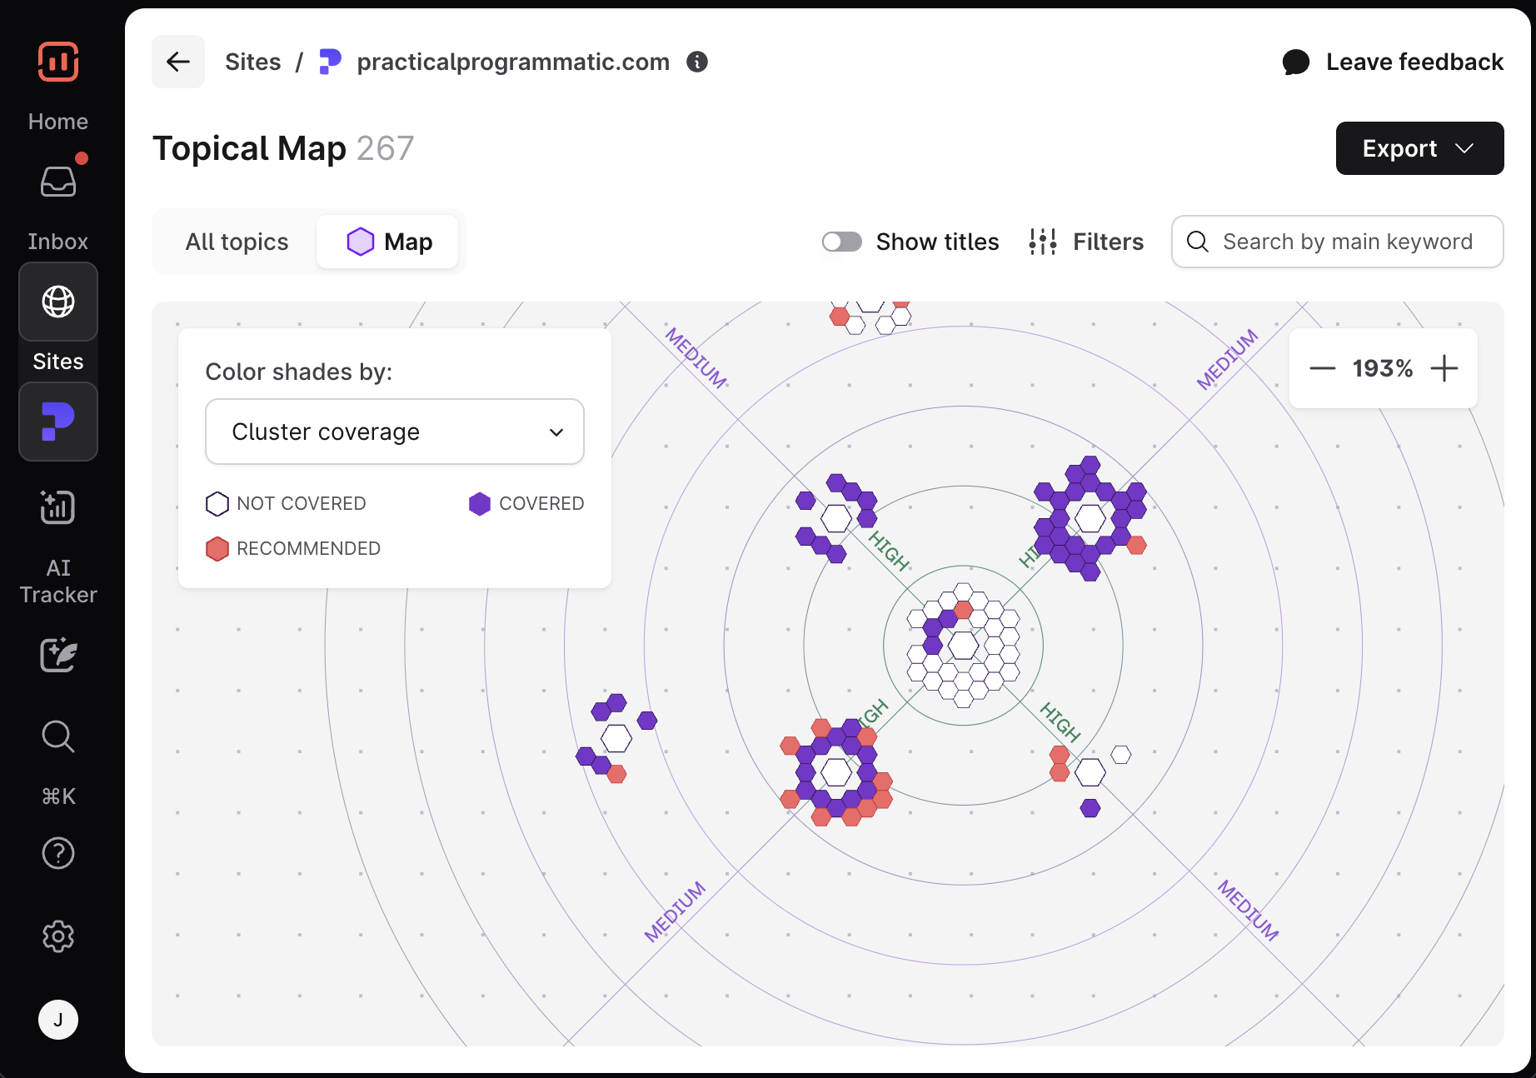
Task: Open the search magnifier in the sidebar
Action: tap(58, 736)
